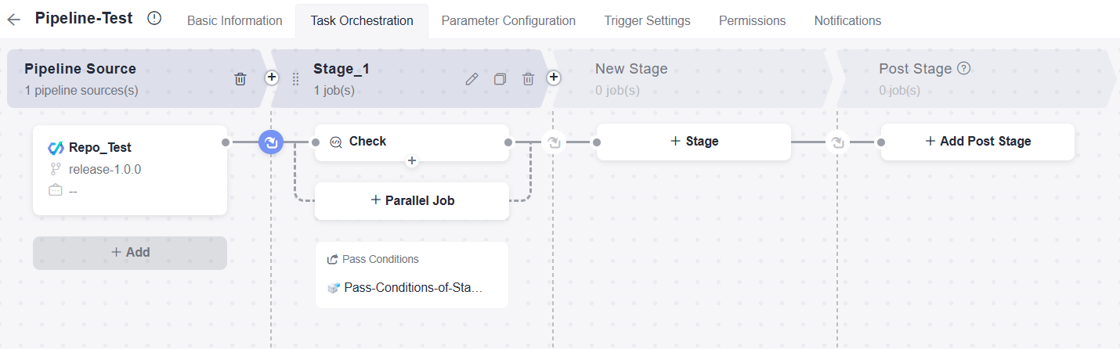Edit Stage_1 with the pencil icon
The height and width of the screenshot is (349, 1120).
tap(471, 79)
